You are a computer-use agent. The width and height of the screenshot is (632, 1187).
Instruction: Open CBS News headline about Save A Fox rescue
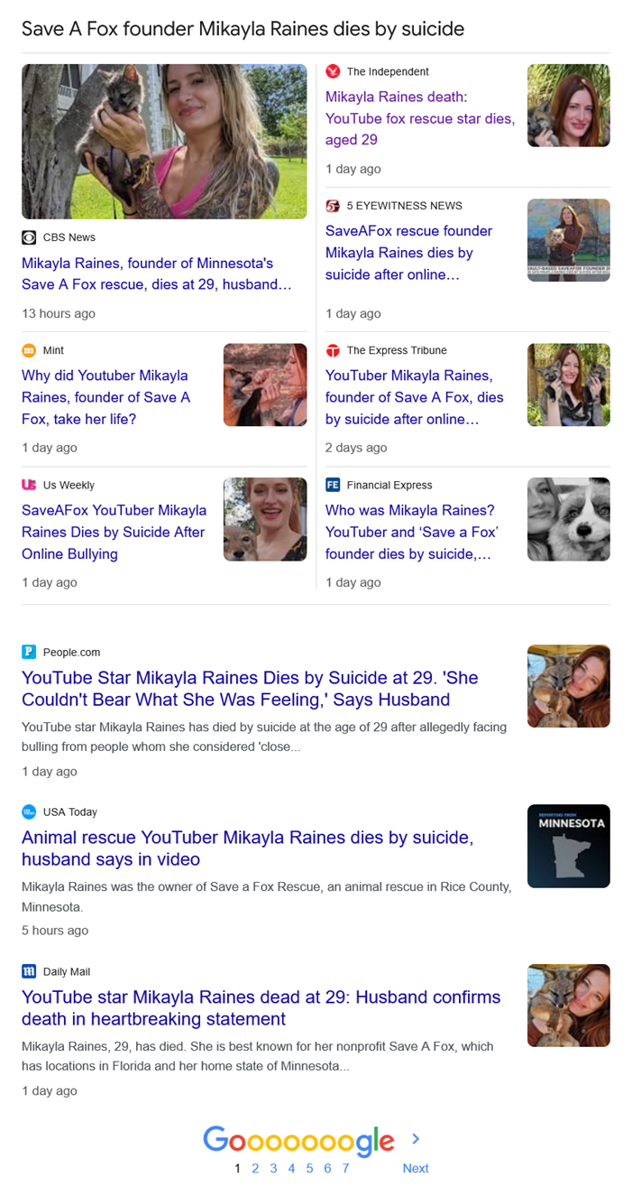(x=157, y=274)
